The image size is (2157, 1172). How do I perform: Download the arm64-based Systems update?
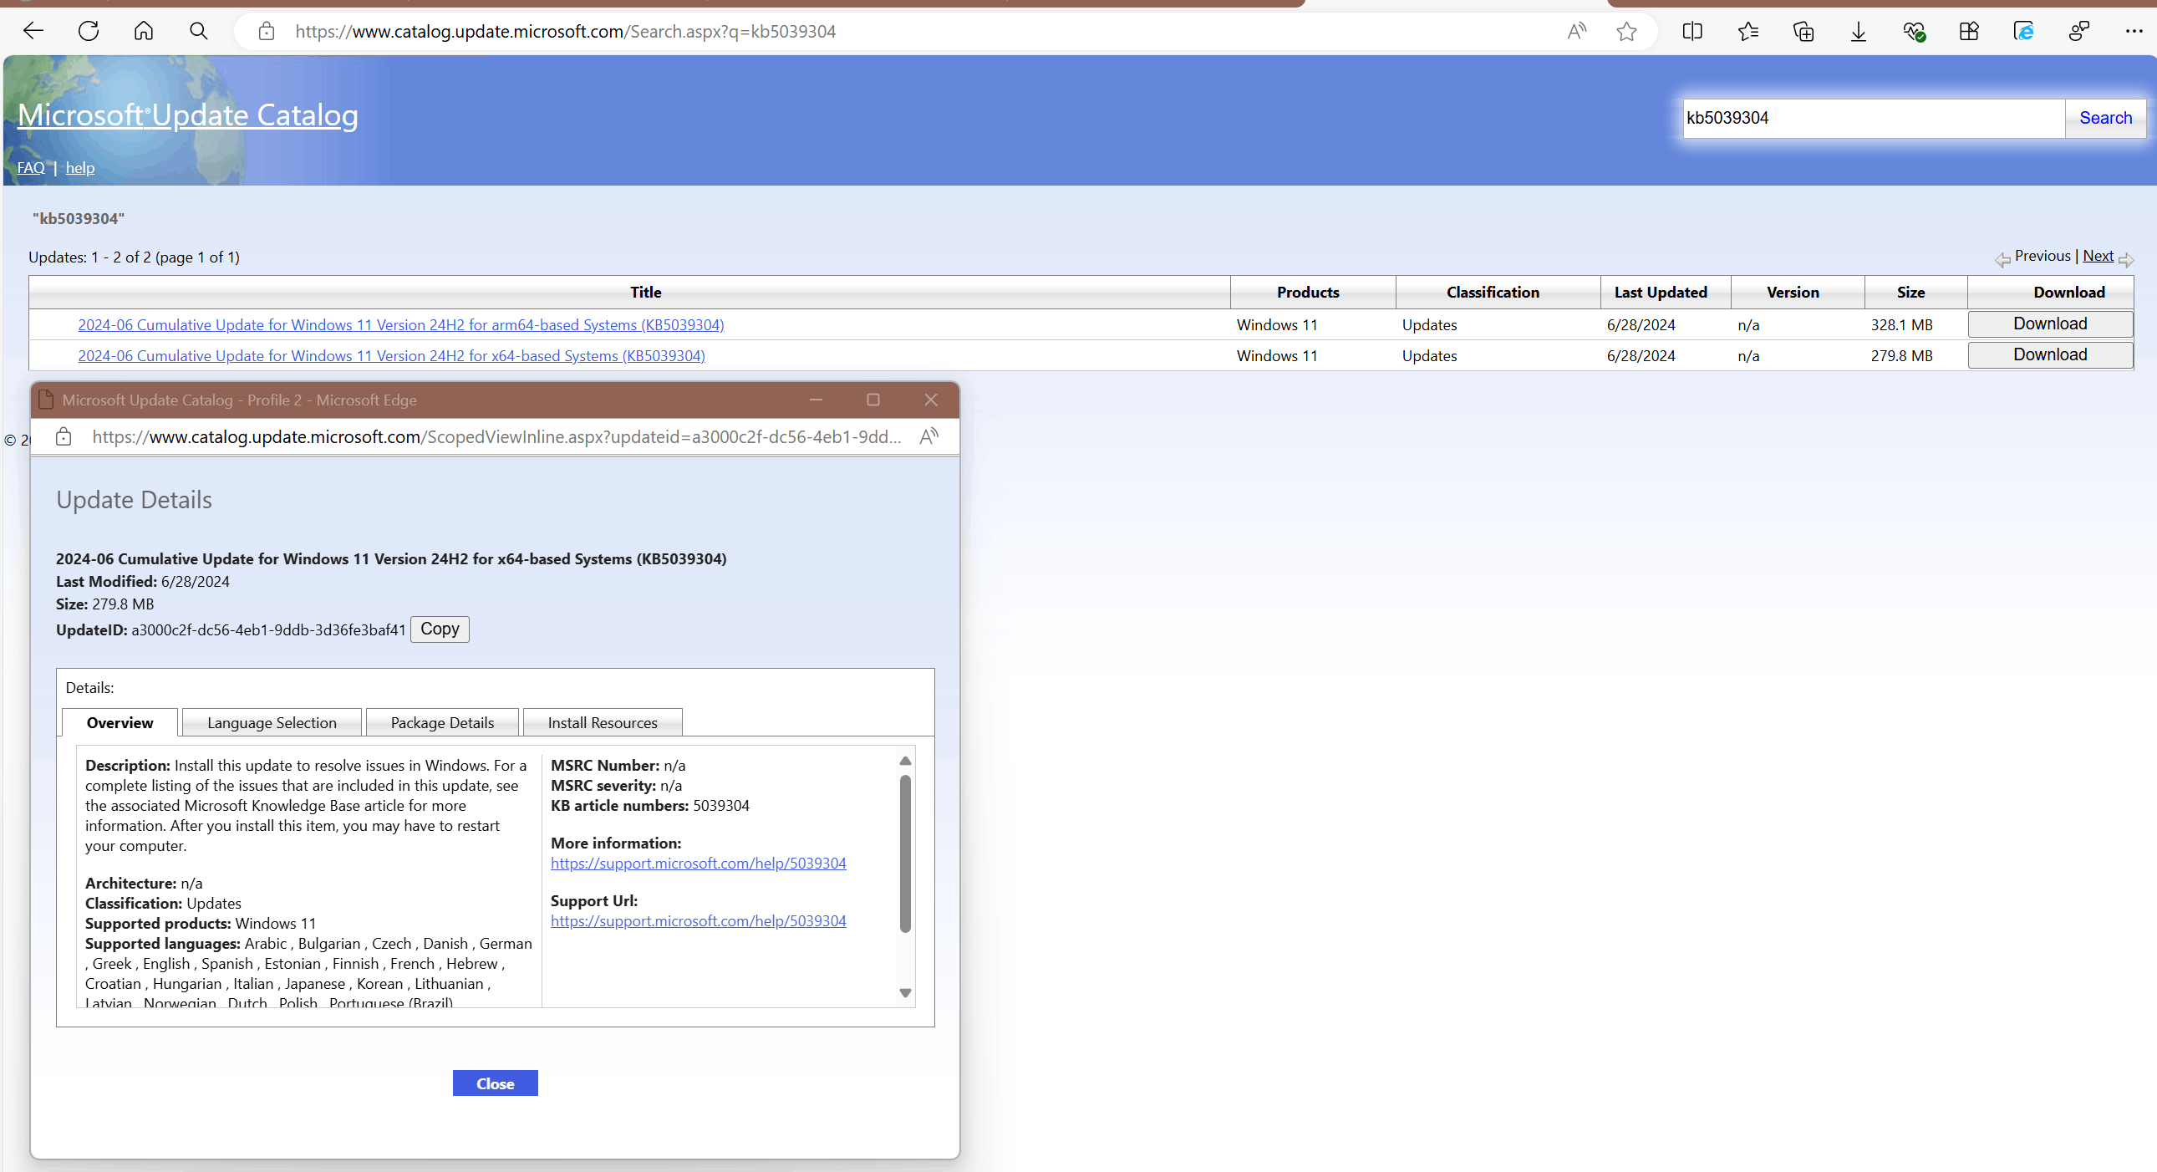[x=2049, y=324]
